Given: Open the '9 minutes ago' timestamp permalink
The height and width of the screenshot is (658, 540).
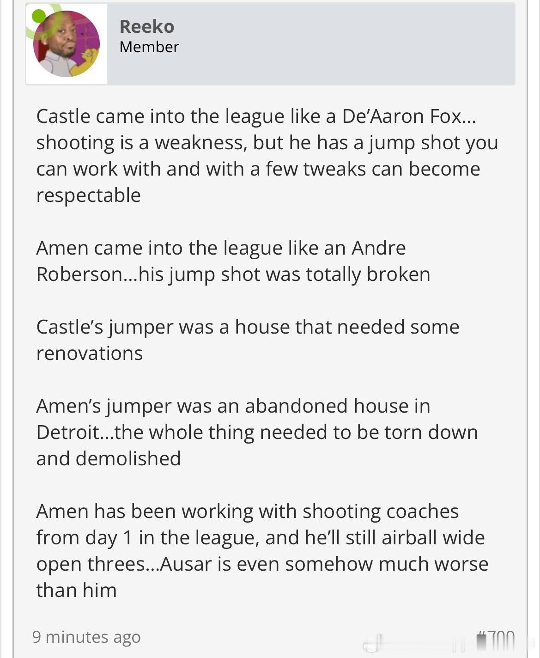Looking at the screenshot, I should point(86,637).
